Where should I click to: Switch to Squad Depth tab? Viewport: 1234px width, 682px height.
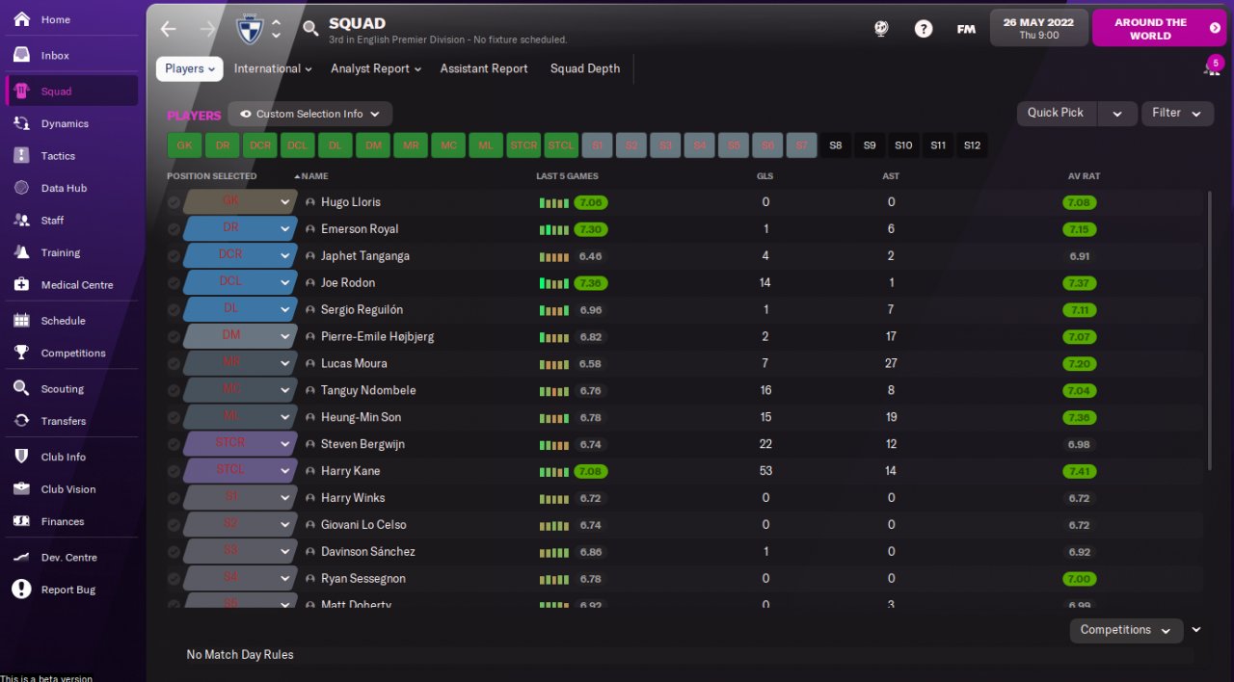click(x=585, y=68)
